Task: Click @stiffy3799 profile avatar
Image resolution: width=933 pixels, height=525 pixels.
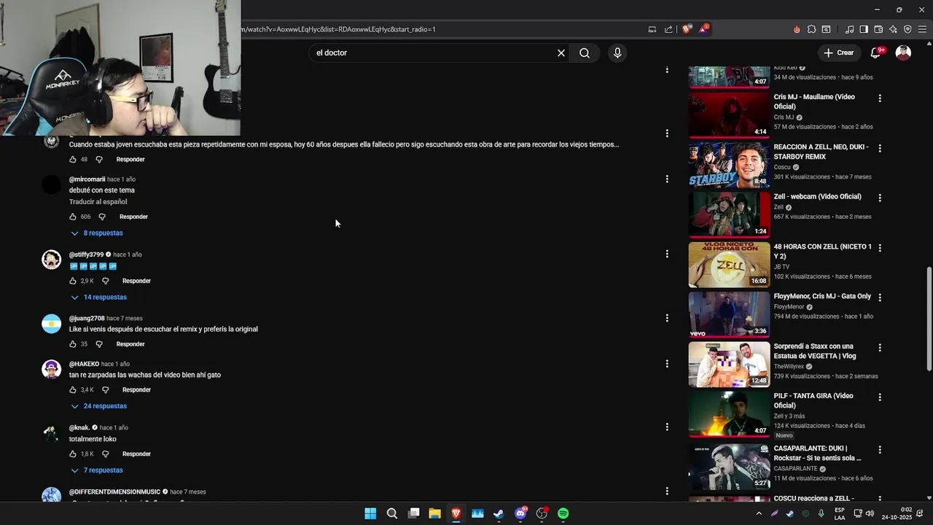Action: point(51,260)
